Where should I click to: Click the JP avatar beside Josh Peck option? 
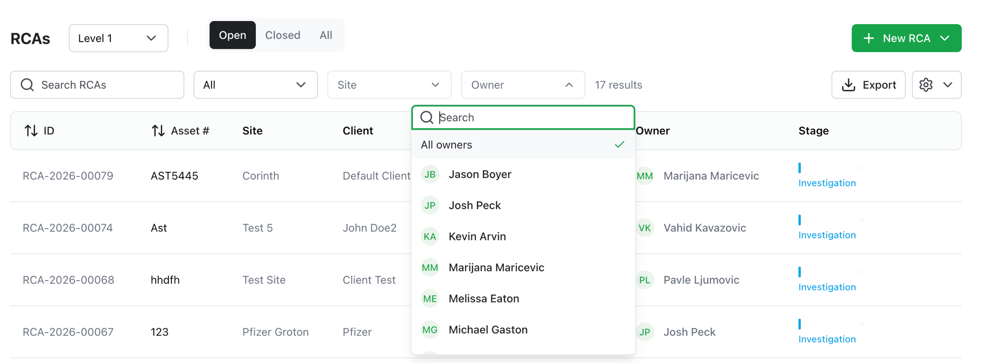(430, 205)
